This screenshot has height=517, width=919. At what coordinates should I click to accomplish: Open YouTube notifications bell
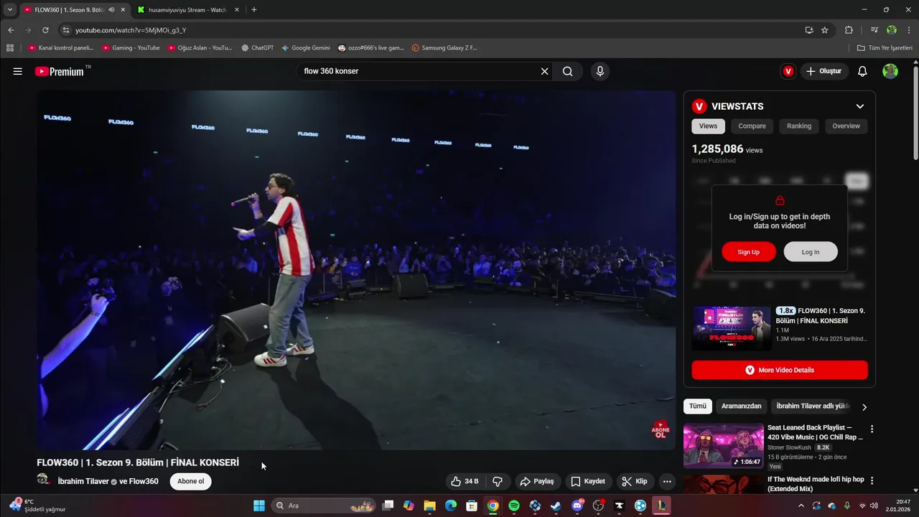tap(863, 71)
